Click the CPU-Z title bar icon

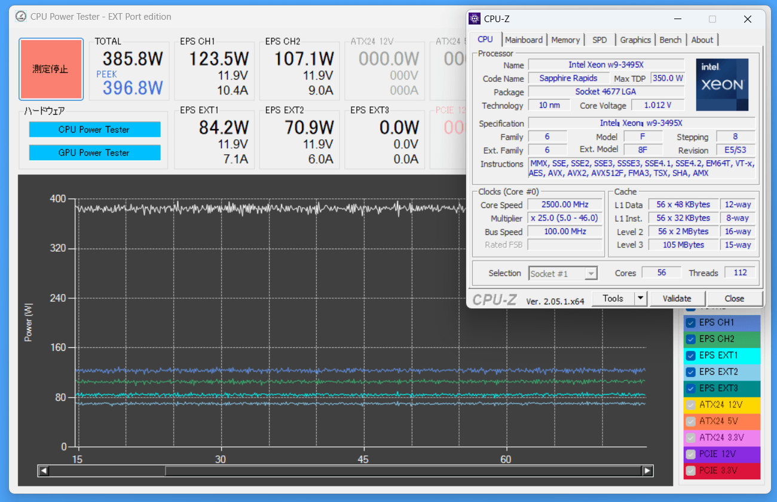point(475,19)
